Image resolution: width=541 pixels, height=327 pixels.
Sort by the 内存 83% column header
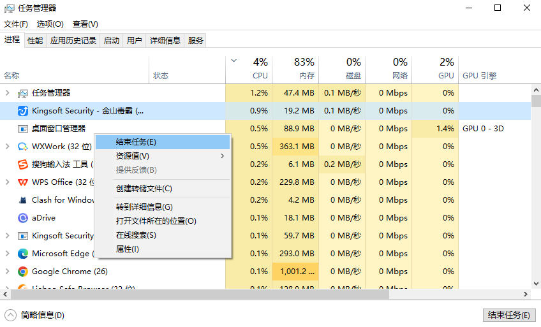coord(295,70)
